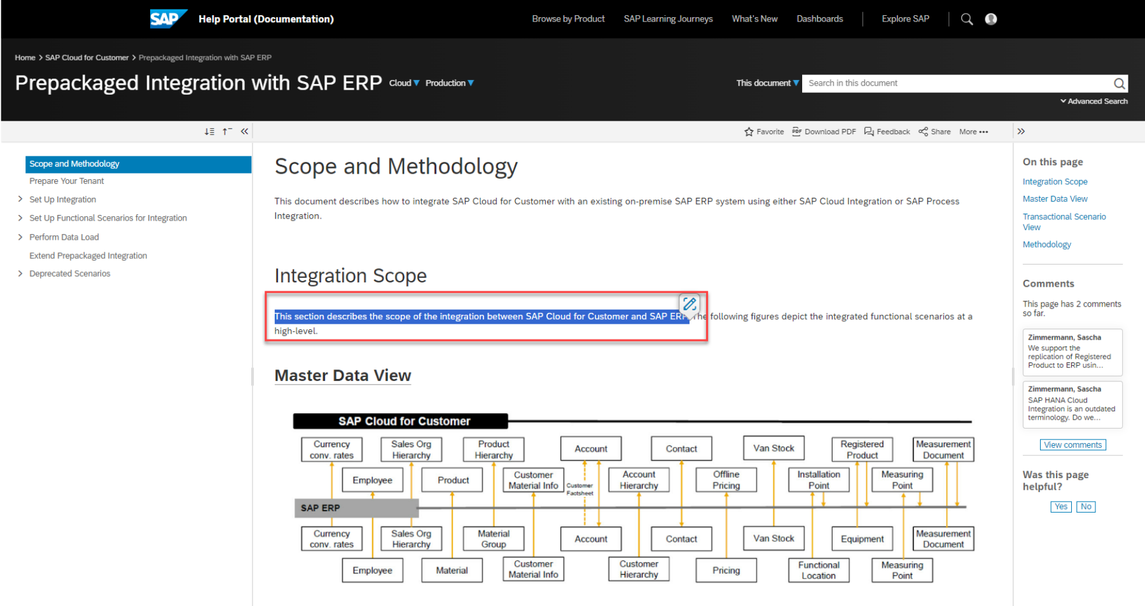Expand Advanced Search
Image resolution: width=1145 pixels, height=606 pixels.
click(x=1094, y=101)
